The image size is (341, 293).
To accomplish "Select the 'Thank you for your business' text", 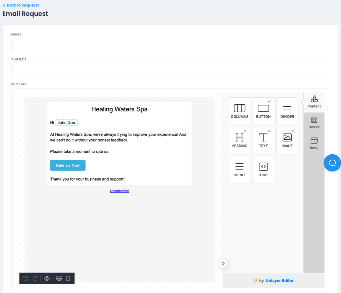I will tap(87, 179).
